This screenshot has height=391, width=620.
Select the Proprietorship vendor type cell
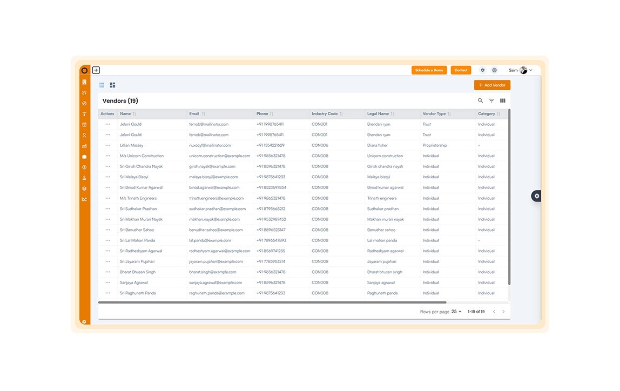435,145
